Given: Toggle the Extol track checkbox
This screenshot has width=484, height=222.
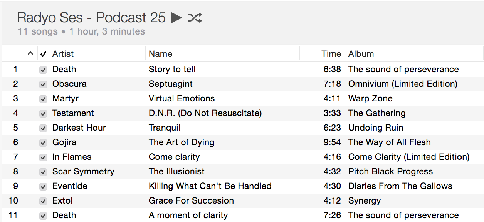Looking at the screenshot, I should [43, 201].
